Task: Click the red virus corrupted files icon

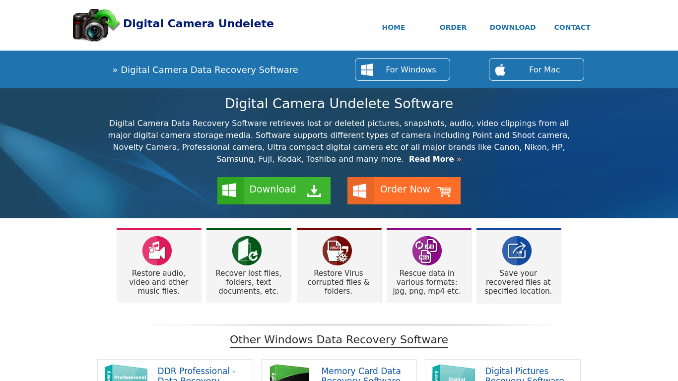Action: click(x=337, y=251)
